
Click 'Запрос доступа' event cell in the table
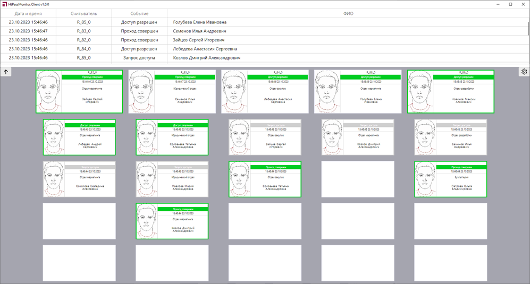click(139, 57)
